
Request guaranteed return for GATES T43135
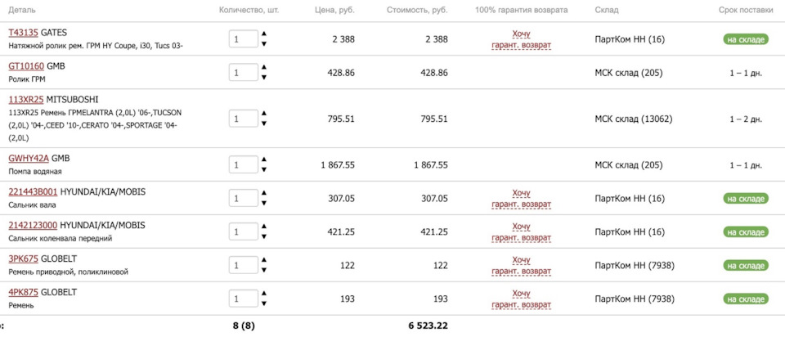(x=521, y=39)
